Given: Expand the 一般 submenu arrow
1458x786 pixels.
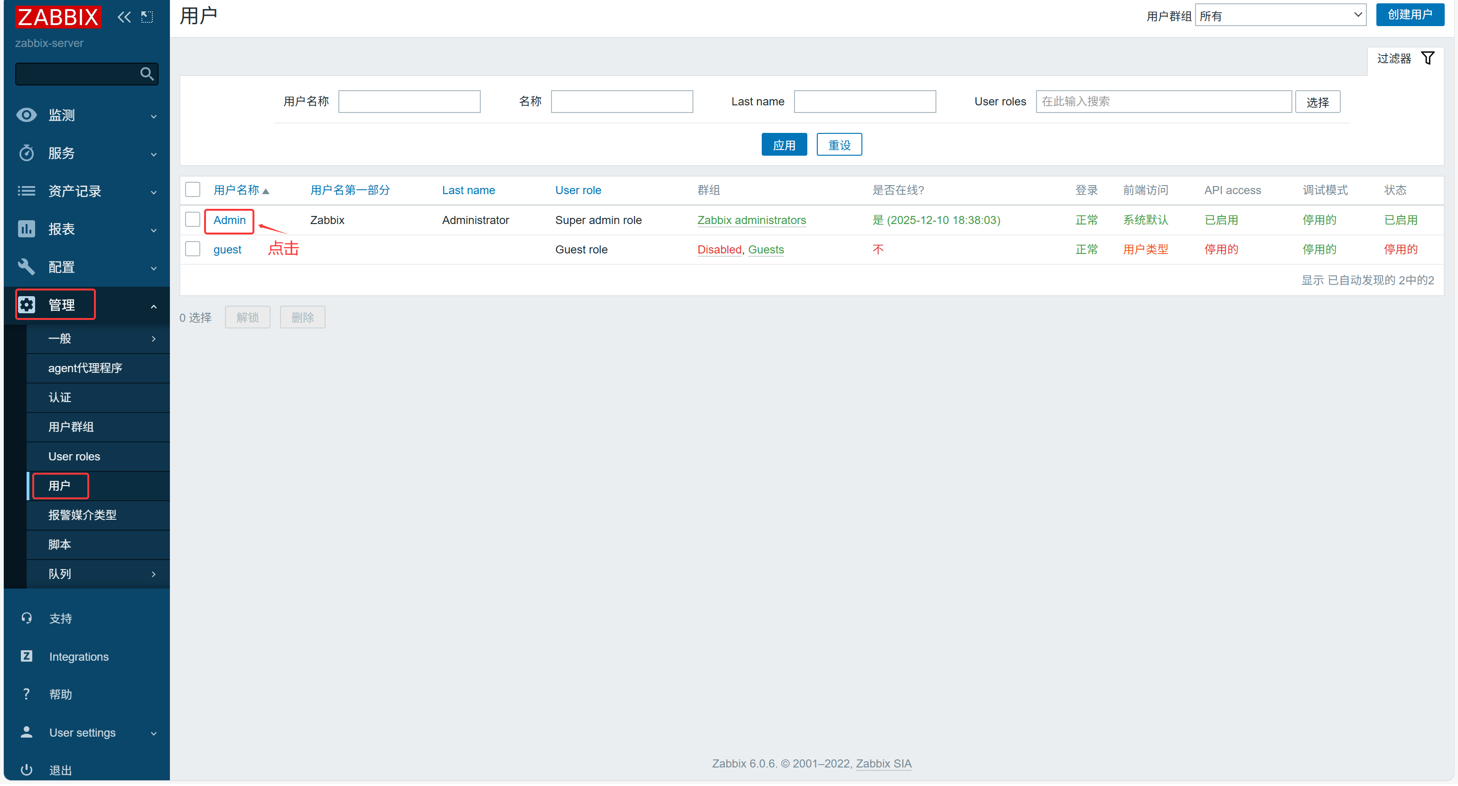Looking at the screenshot, I should 153,338.
